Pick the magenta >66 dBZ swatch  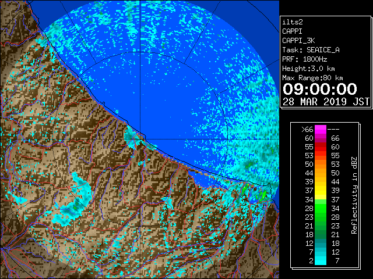(x=321, y=130)
